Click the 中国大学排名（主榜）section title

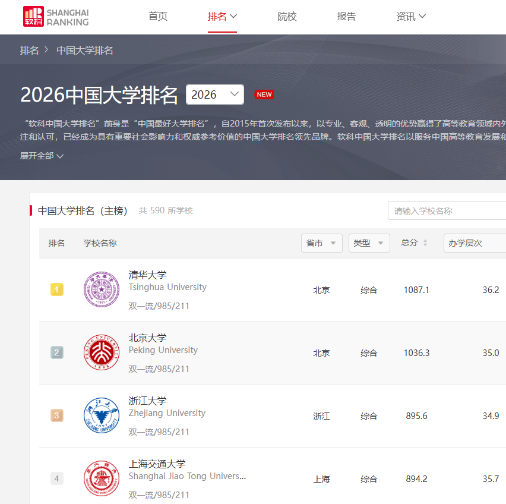tap(83, 211)
